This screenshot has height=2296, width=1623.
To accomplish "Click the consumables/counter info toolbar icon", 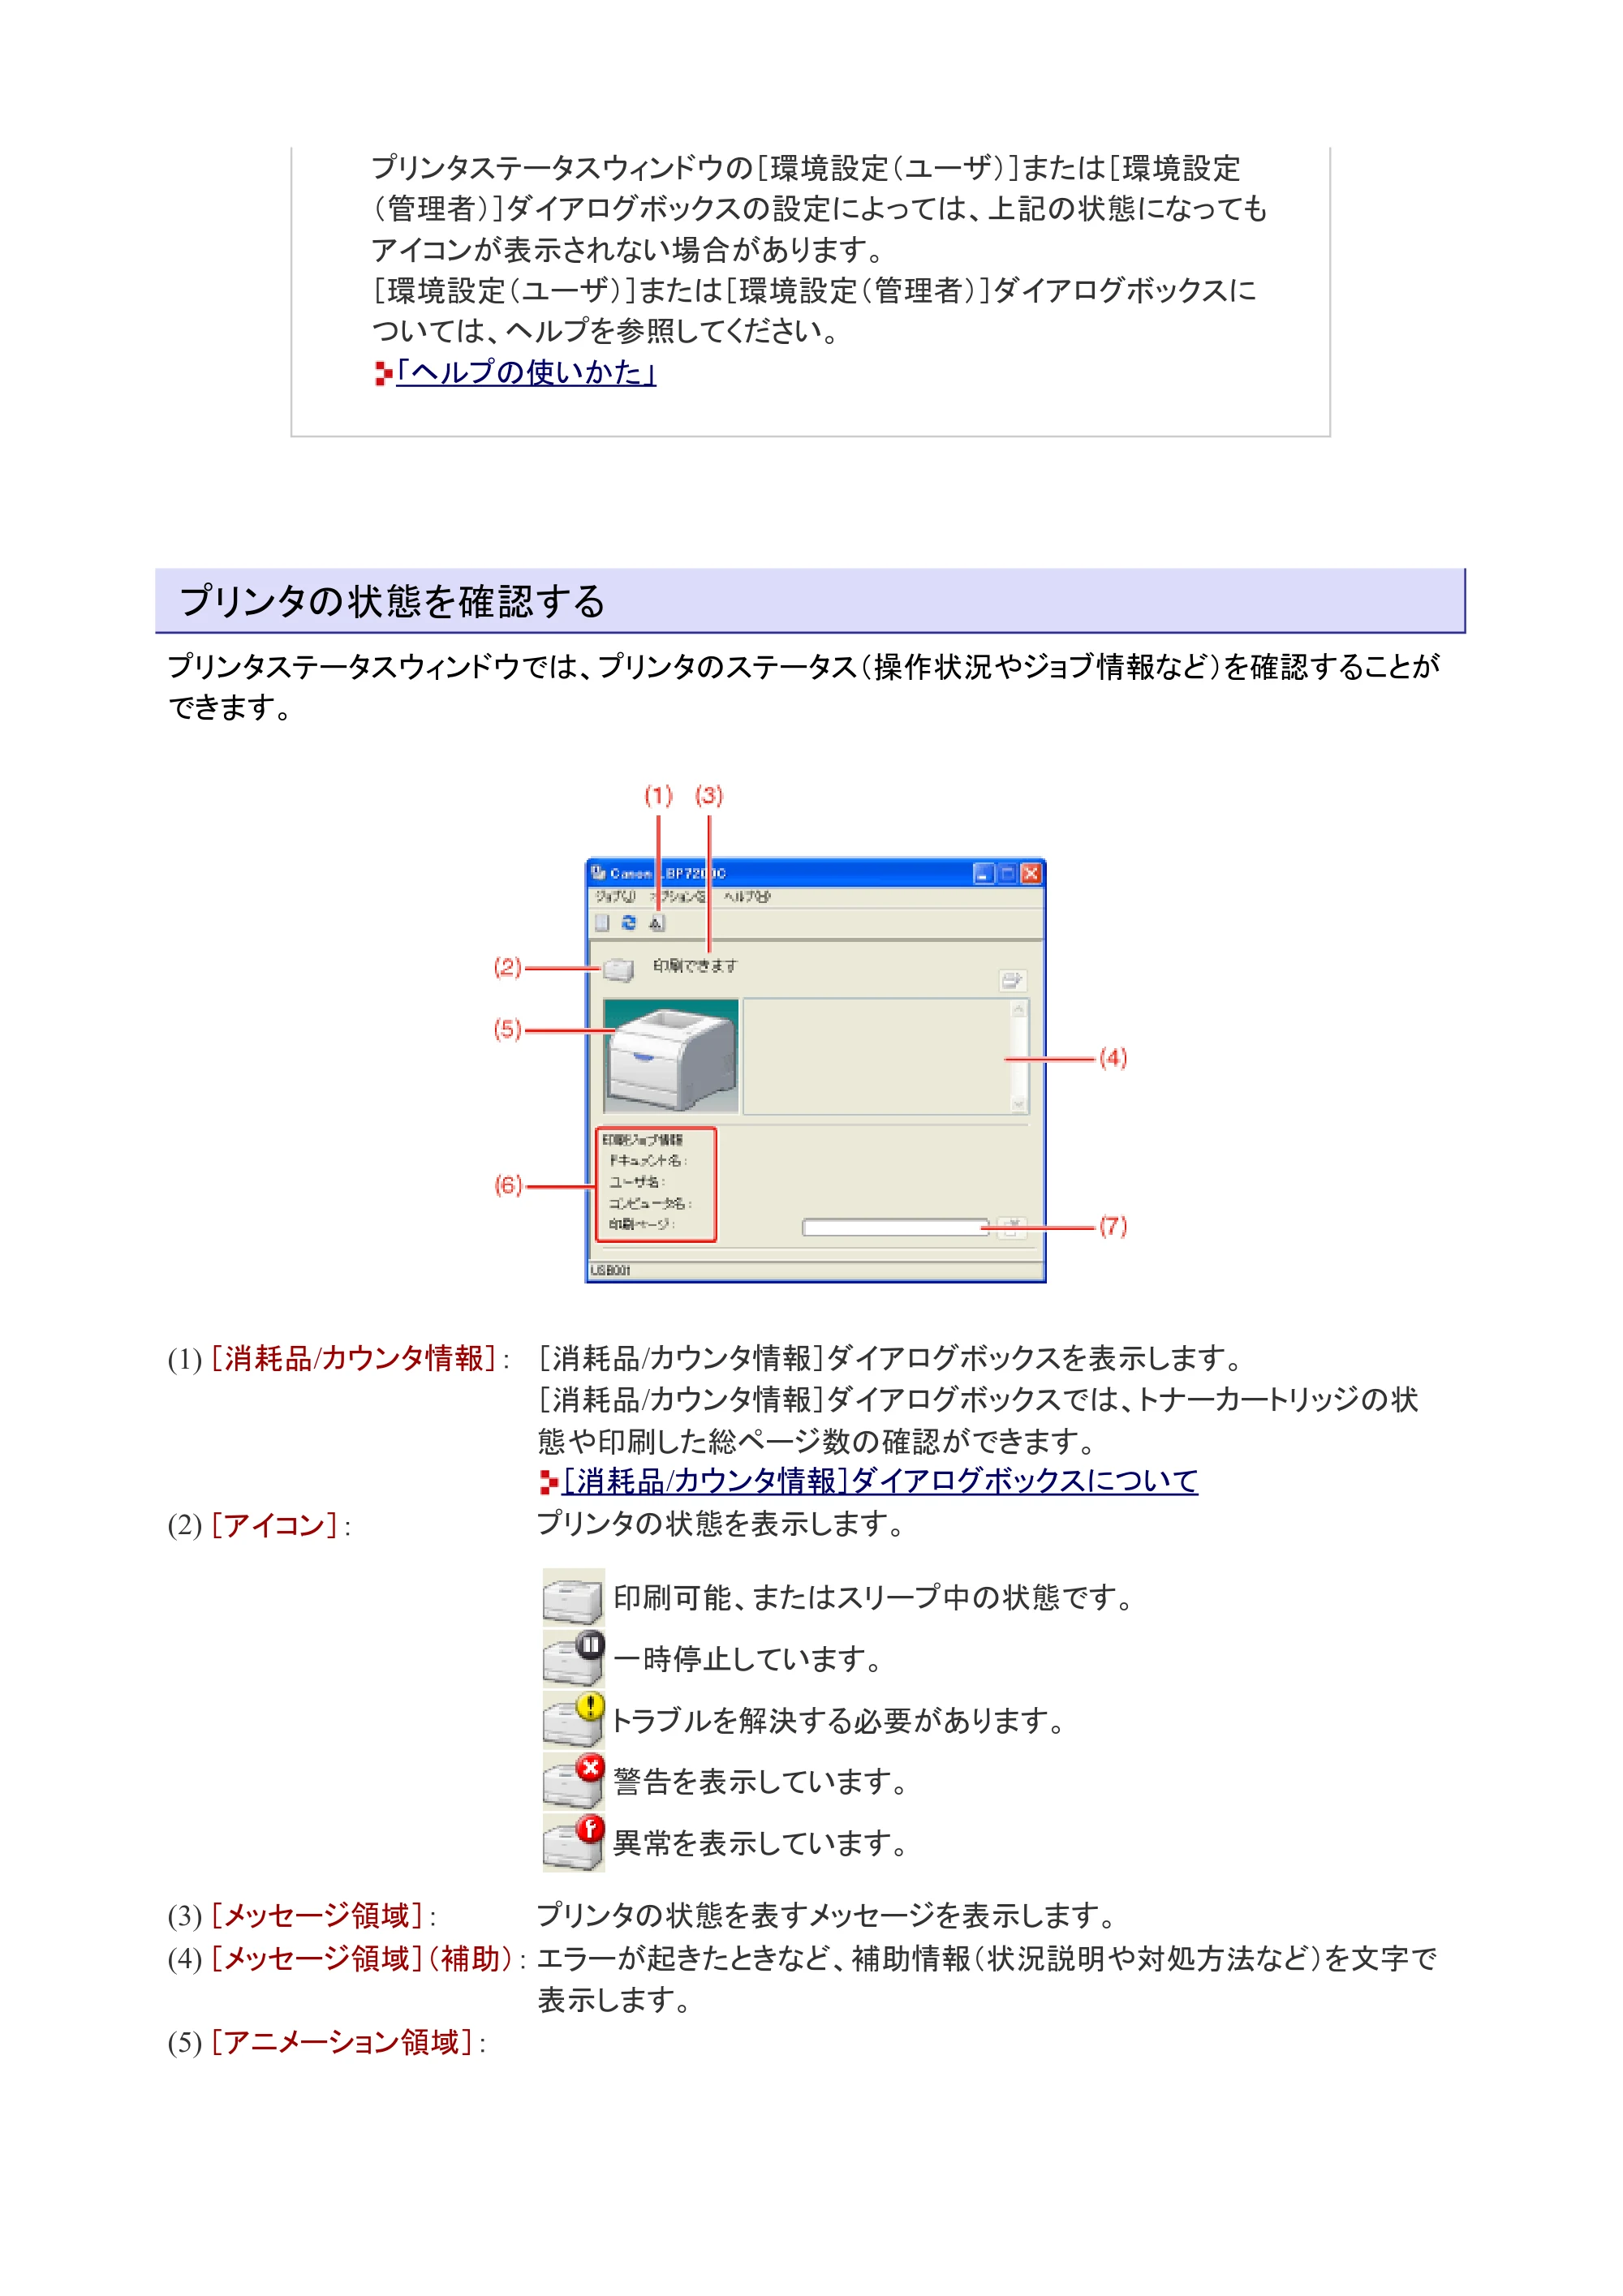I will click(656, 923).
